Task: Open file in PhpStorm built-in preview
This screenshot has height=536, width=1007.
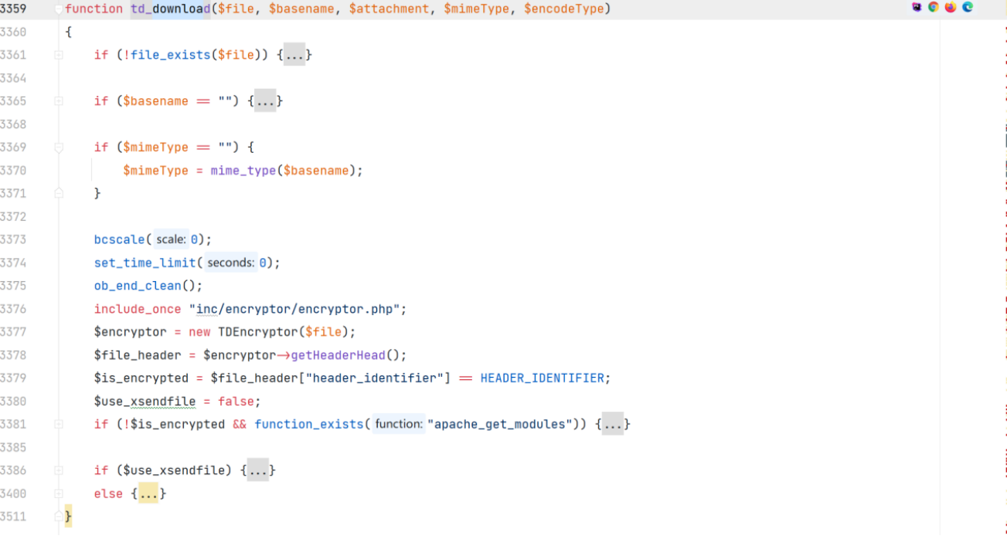Action: pos(917,7)
